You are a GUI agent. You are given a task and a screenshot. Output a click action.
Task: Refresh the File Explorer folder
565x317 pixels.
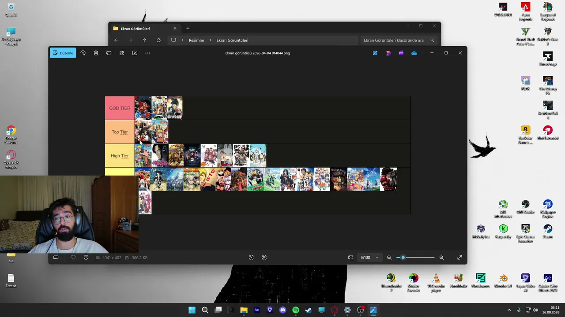tap(158, 40)
